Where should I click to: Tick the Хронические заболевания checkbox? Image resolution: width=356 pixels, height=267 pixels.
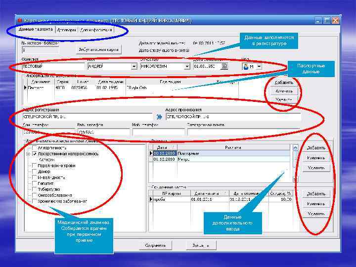(35, 201)
